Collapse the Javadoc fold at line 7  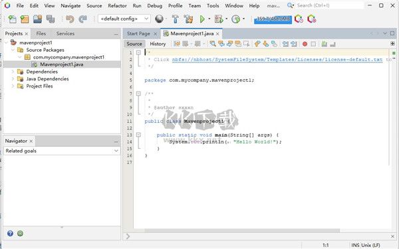tap(138, 94)
